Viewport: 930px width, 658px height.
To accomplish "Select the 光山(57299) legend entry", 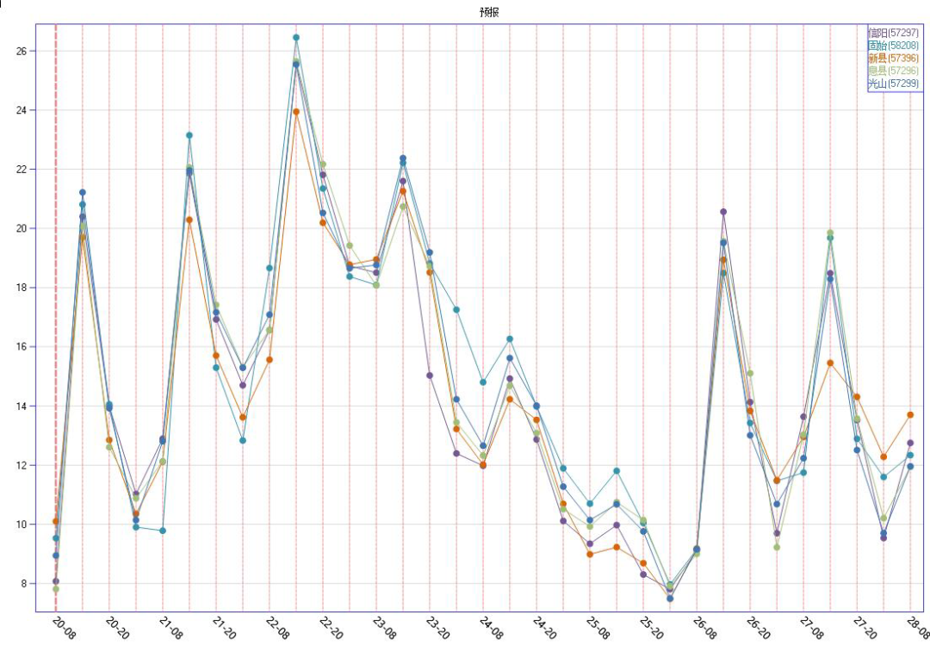I will pyautogui.click(x=893, y=84).
